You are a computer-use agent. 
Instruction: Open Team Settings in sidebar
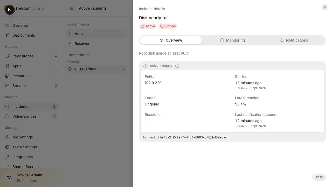tap(31, 147)
